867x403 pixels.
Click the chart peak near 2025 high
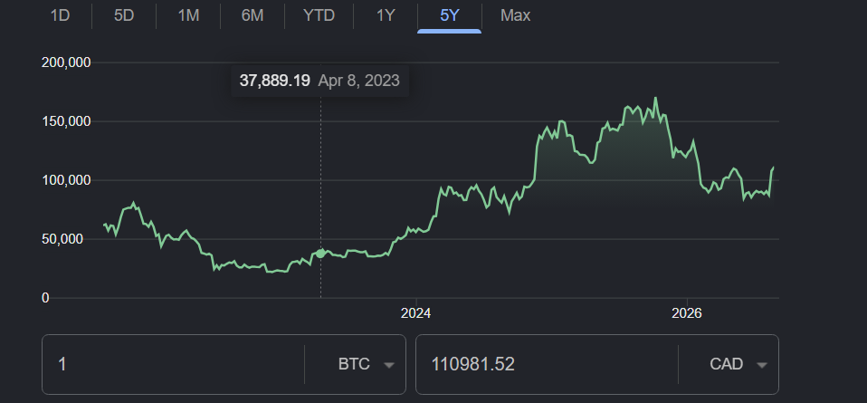point(656,99)
